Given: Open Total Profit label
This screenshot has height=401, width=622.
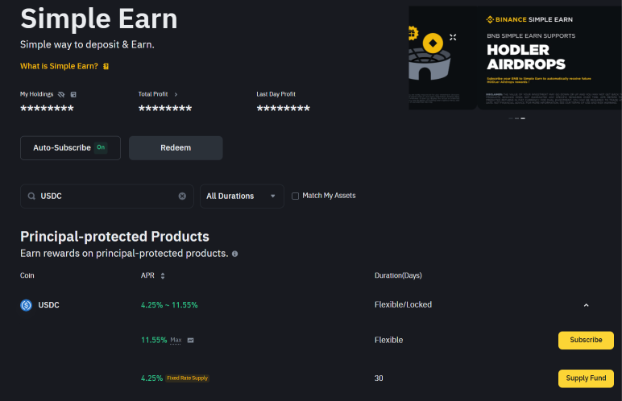Looking at the screenshot, I should click(153, 94).
